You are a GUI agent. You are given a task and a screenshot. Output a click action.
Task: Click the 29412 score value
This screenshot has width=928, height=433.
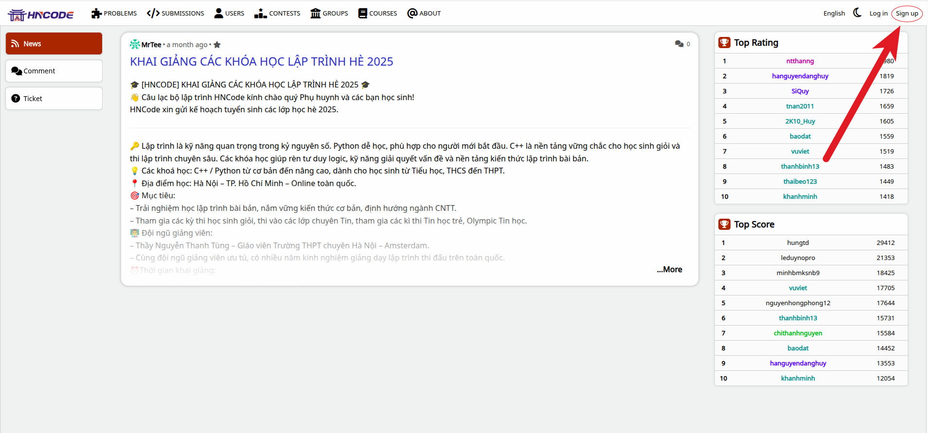886,242
